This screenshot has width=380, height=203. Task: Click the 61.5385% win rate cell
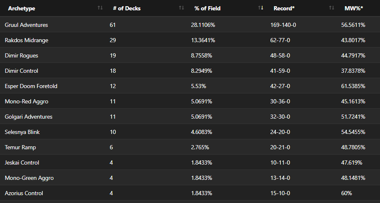[x=353, y=86]
